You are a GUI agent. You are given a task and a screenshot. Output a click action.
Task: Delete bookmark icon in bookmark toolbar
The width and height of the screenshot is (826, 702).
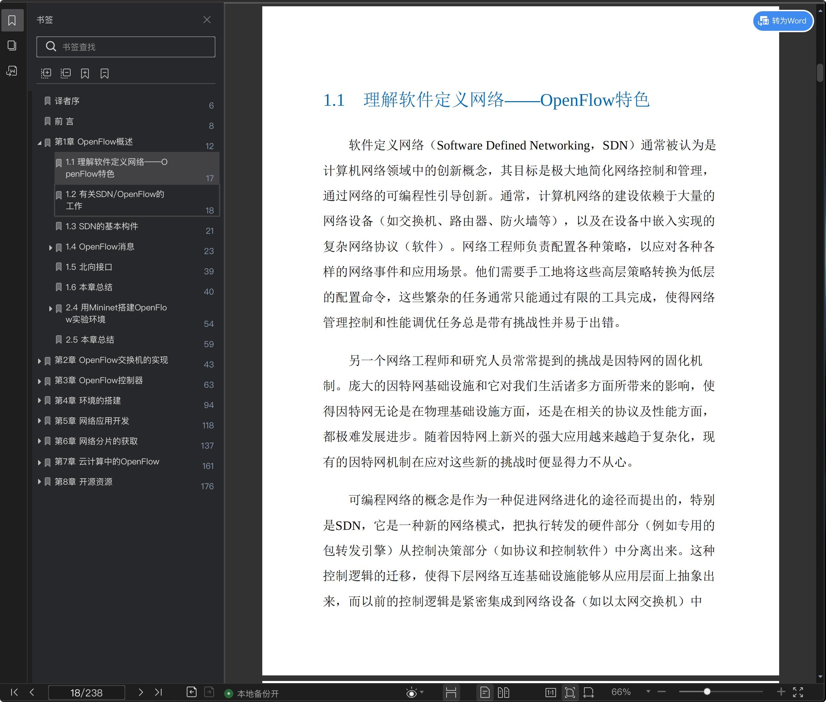click(x=105, y=73)
